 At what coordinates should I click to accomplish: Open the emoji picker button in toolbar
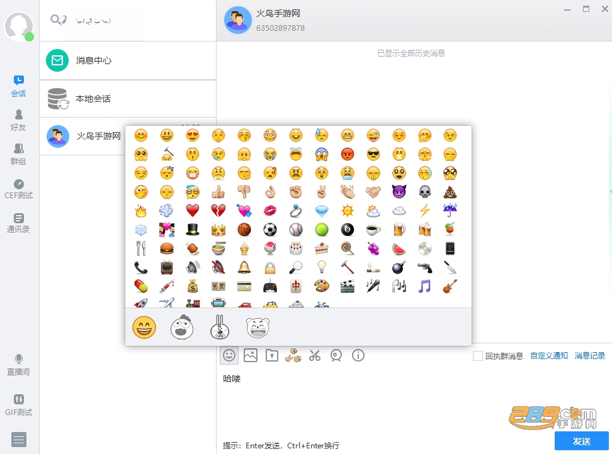229,355
